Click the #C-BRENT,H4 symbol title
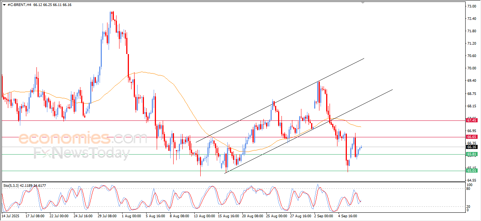481x221 pixels. pyautogui.click(x=19, y=5)
